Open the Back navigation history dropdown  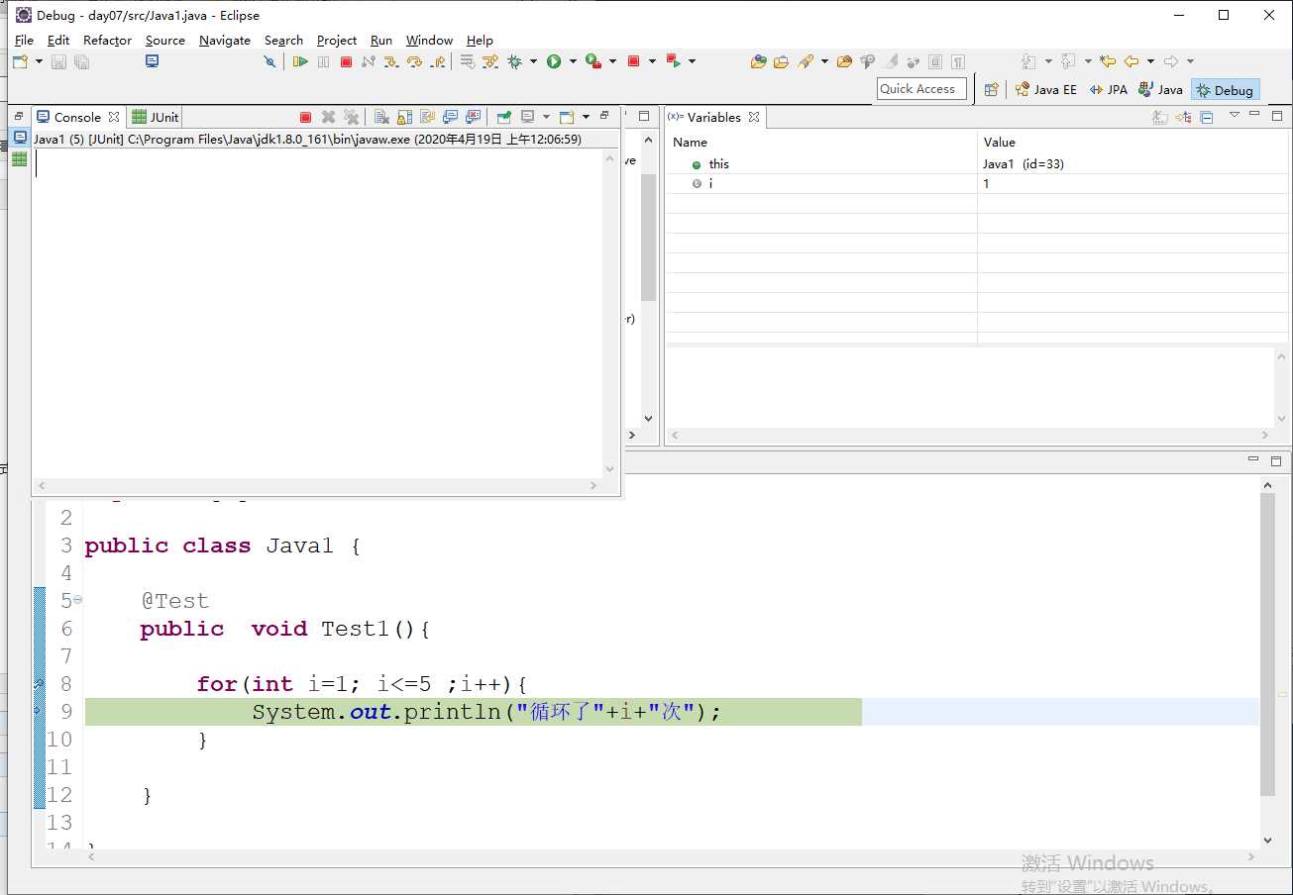point(1150,61)
